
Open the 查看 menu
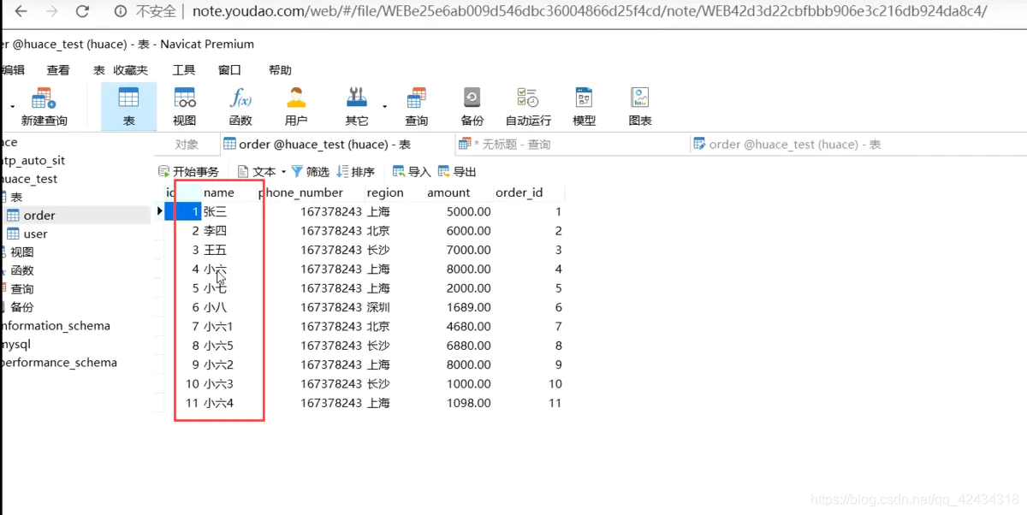pyautogui.click(x=58, y=70)
